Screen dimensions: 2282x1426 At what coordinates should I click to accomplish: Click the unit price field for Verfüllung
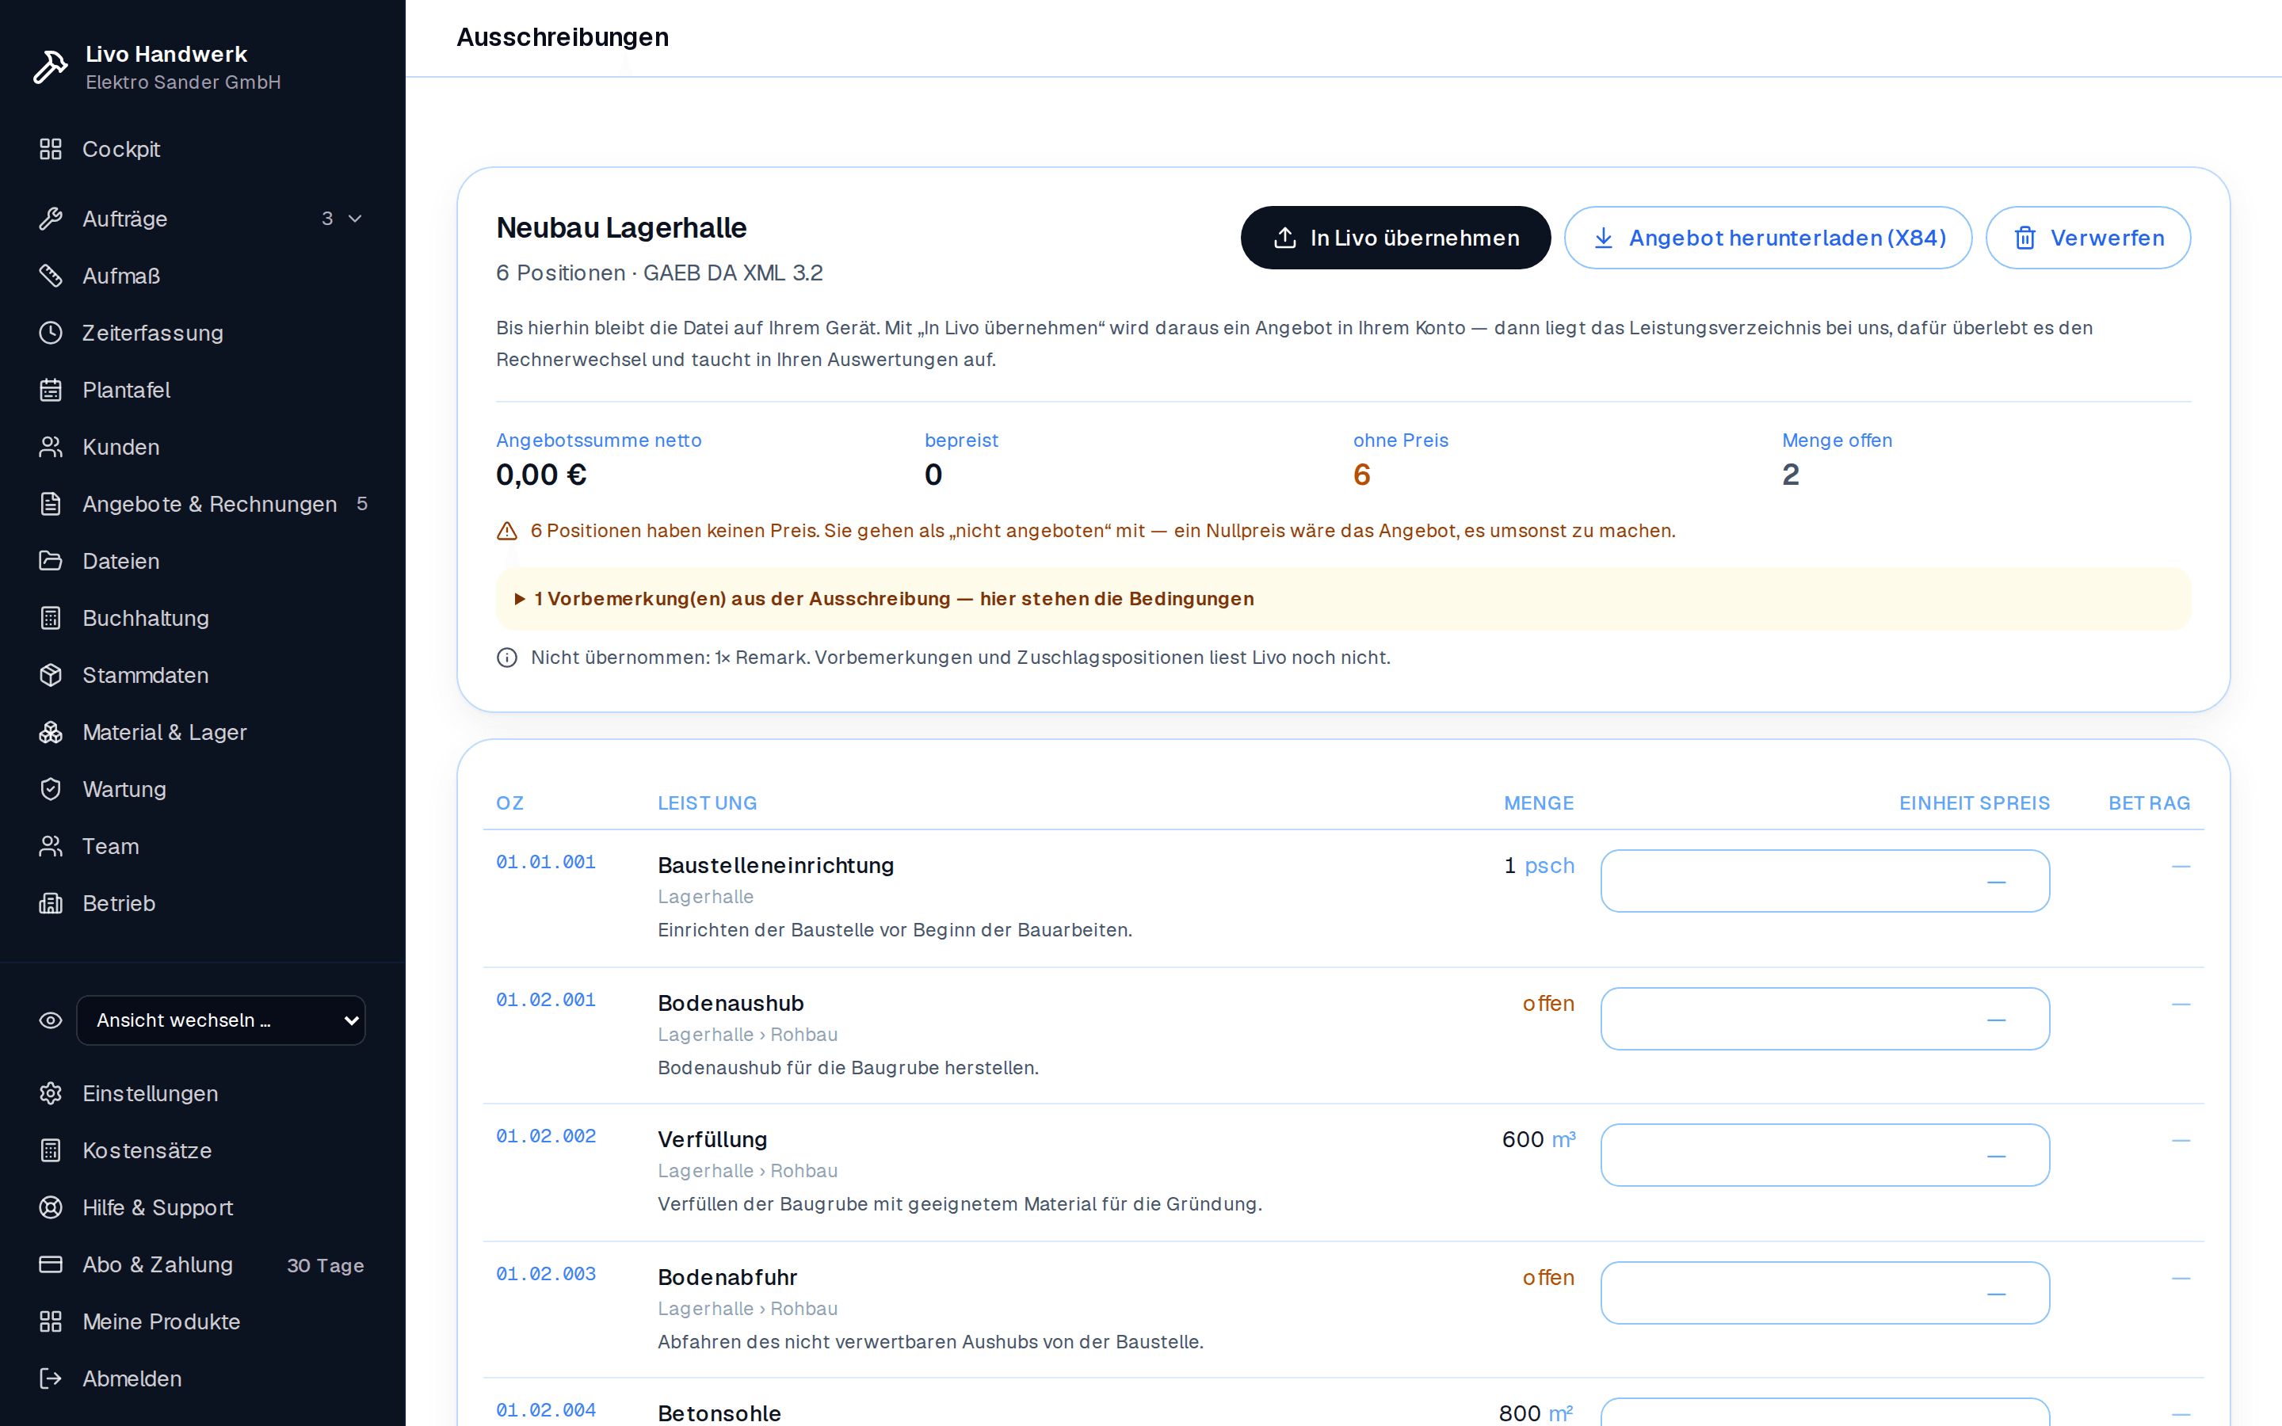(x=1826, y=1154)
